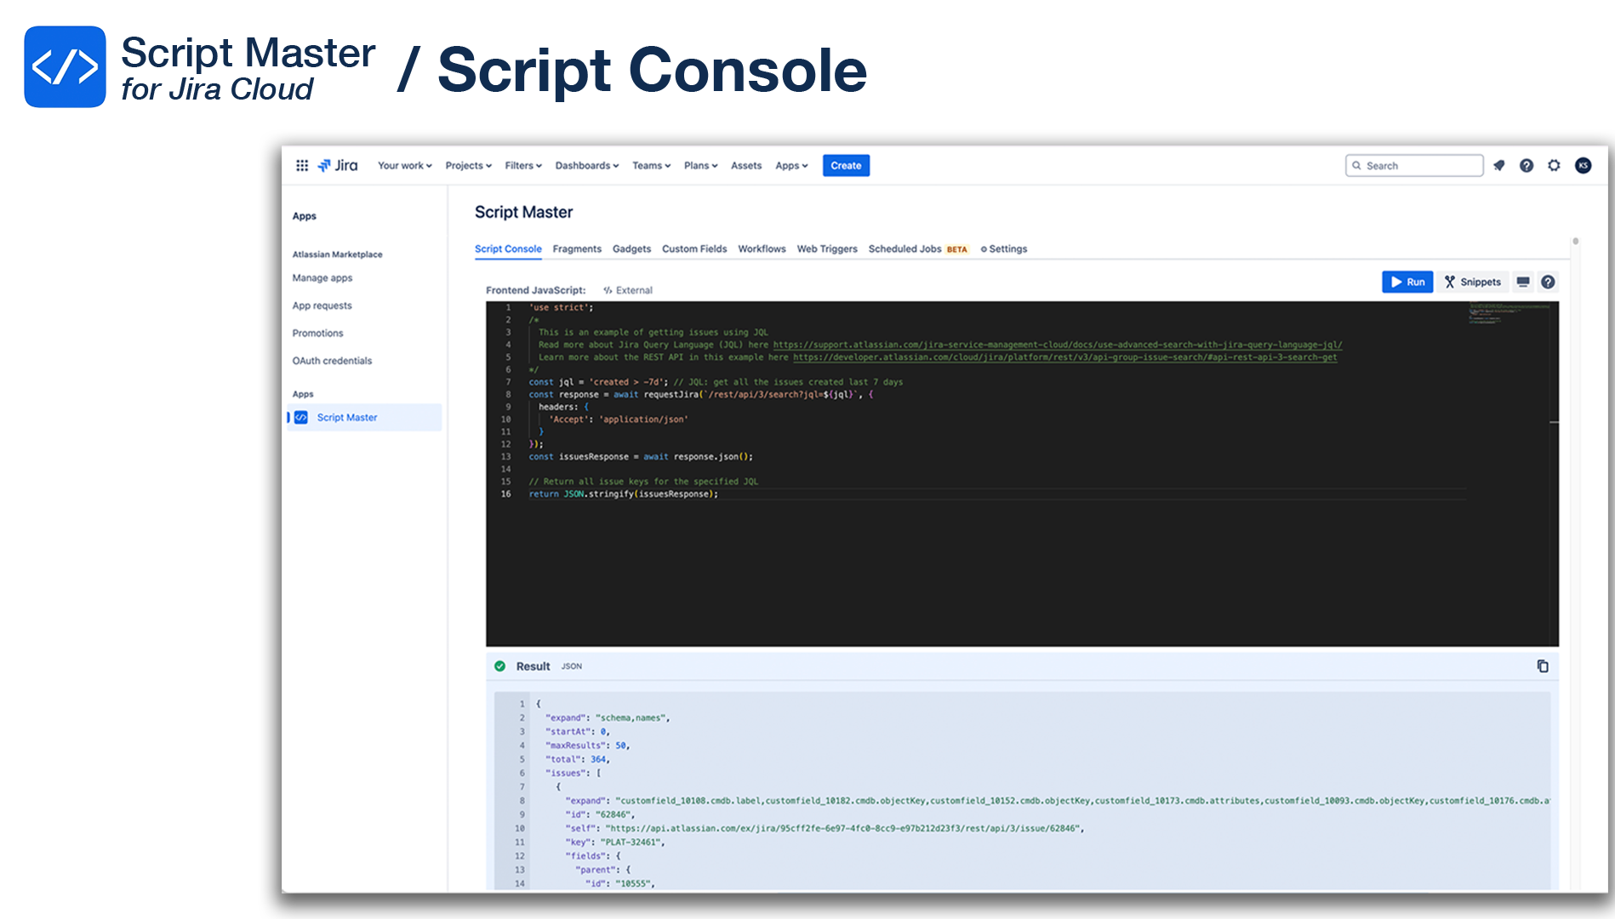Open the Dashboards dropdown
Screen dimensions: 1615x919
point(586,166)
